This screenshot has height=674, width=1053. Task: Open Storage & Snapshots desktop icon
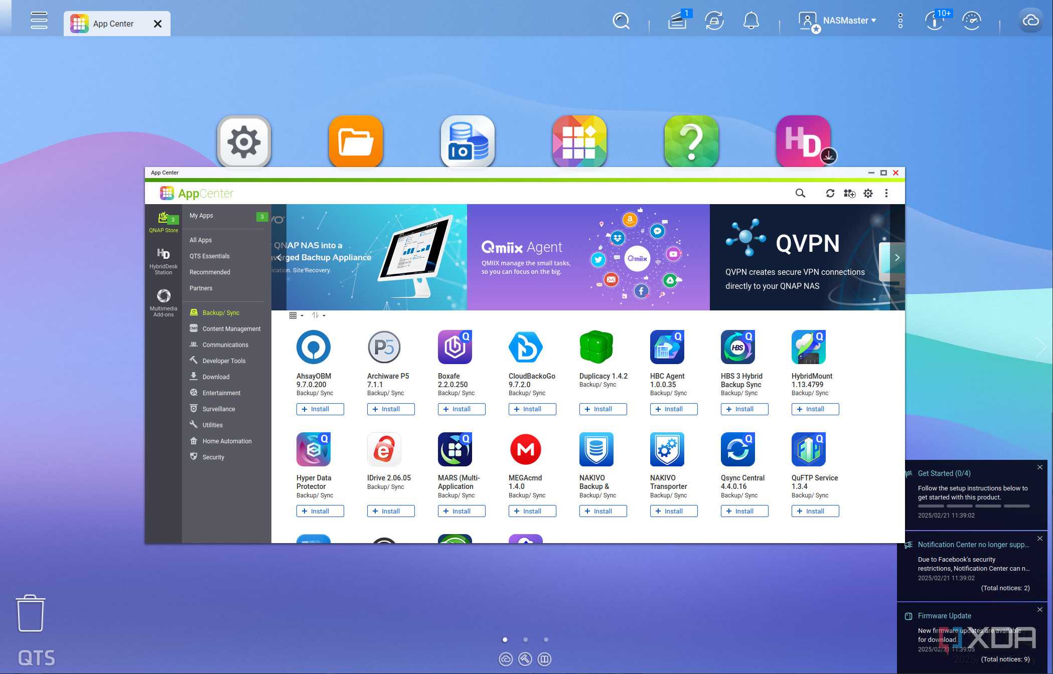(x=468, y=141)
